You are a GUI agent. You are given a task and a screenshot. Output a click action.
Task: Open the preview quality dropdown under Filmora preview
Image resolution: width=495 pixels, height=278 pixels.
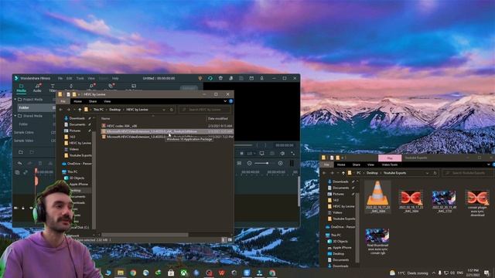point(251,154)
